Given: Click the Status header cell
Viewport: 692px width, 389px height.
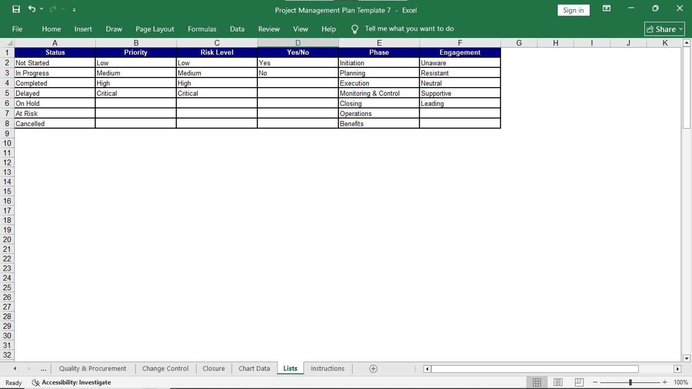Looking at the screenshot, I should (55, 52).
